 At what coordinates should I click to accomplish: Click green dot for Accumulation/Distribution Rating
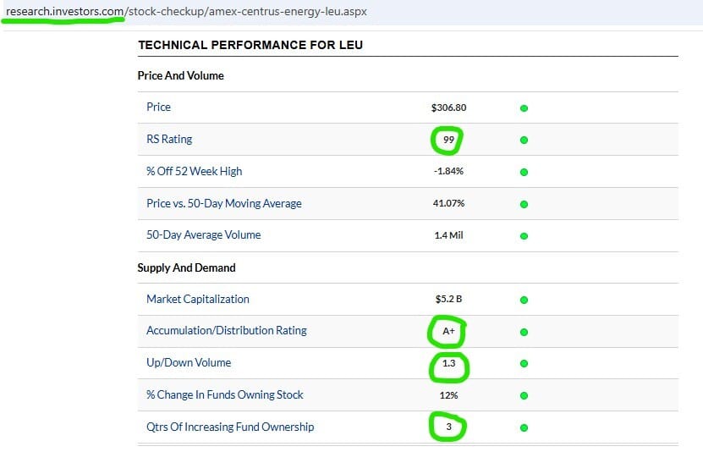coord(524,332)
